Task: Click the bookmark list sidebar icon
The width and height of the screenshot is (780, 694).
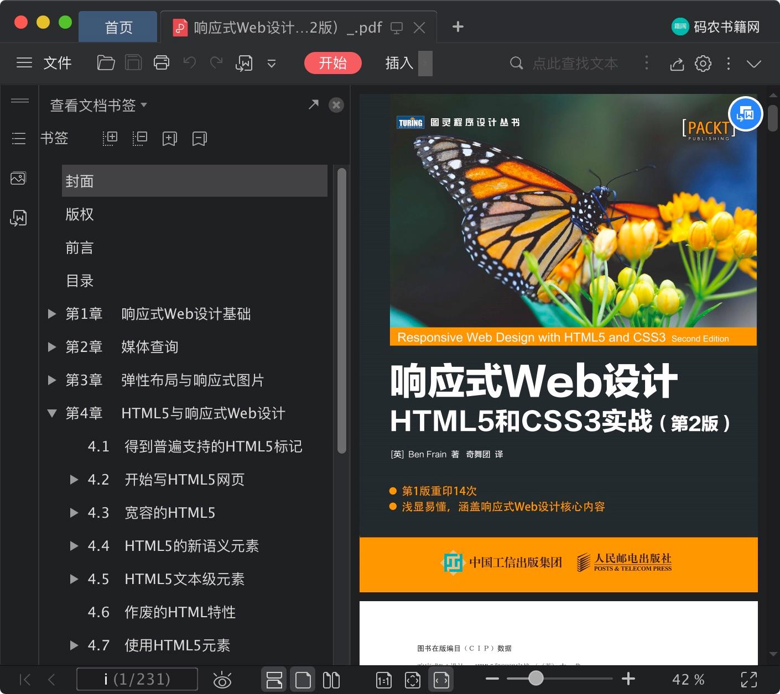Action: 19,138
